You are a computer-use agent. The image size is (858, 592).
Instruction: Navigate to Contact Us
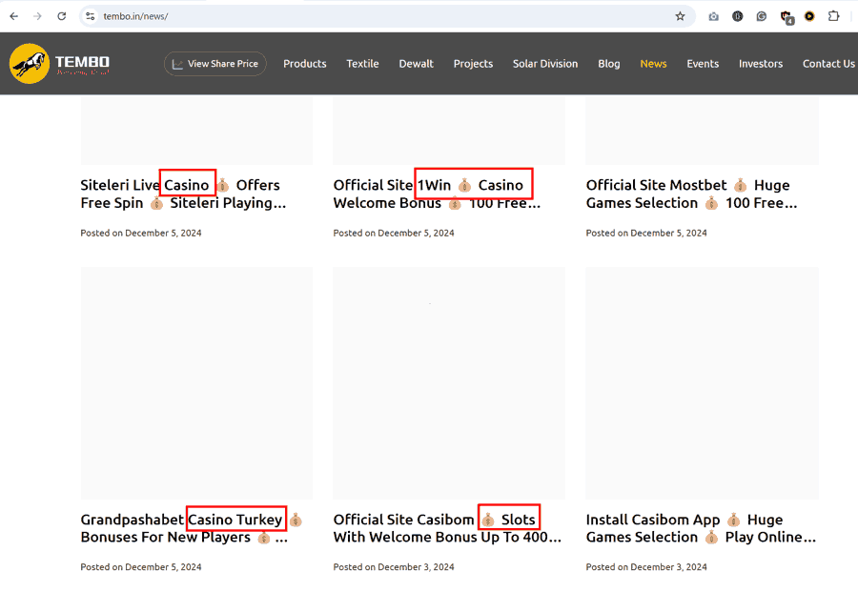pyautogui.click(x=827, y=64)
